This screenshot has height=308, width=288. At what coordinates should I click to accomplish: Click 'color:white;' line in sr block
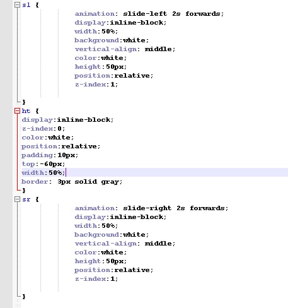click(x=101, y=252)
